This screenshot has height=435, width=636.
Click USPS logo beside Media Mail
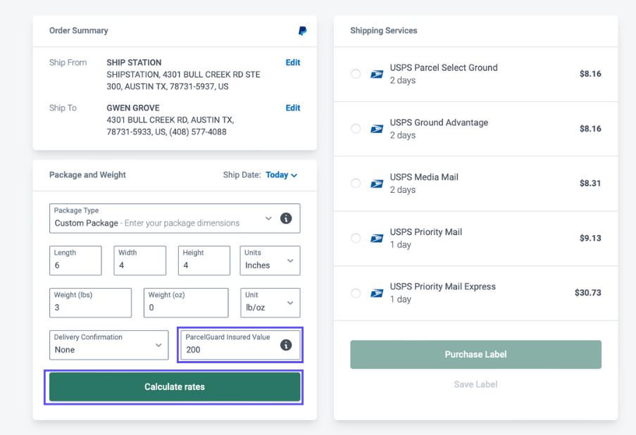click(377, 184)
